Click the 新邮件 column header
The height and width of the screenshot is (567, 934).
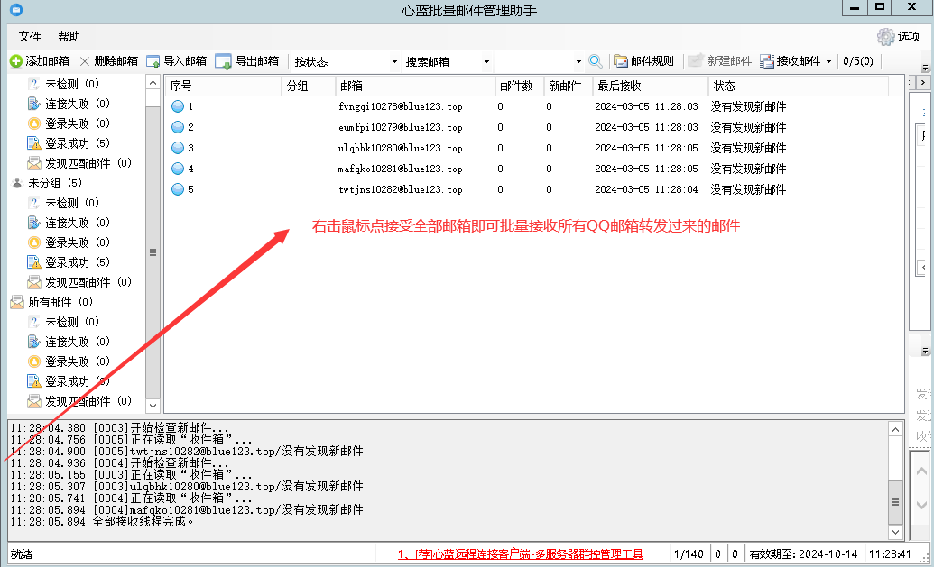click(569, 87)
